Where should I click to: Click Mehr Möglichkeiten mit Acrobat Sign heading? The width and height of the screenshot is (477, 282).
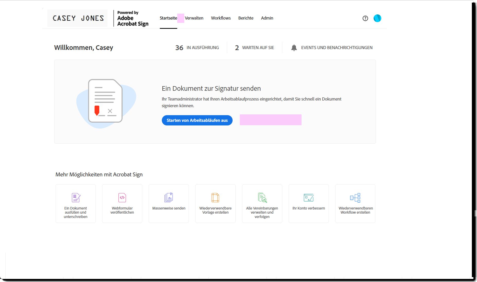coord(99,175)
